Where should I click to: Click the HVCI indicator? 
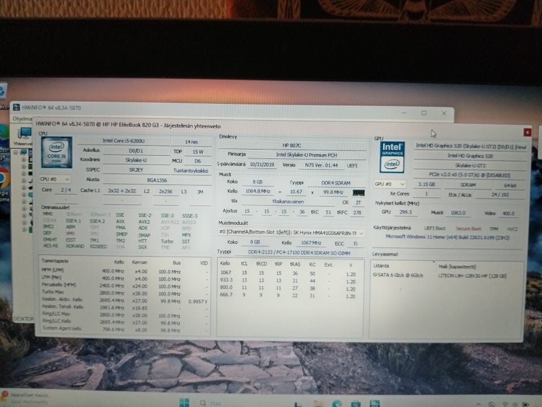(512, 229)
